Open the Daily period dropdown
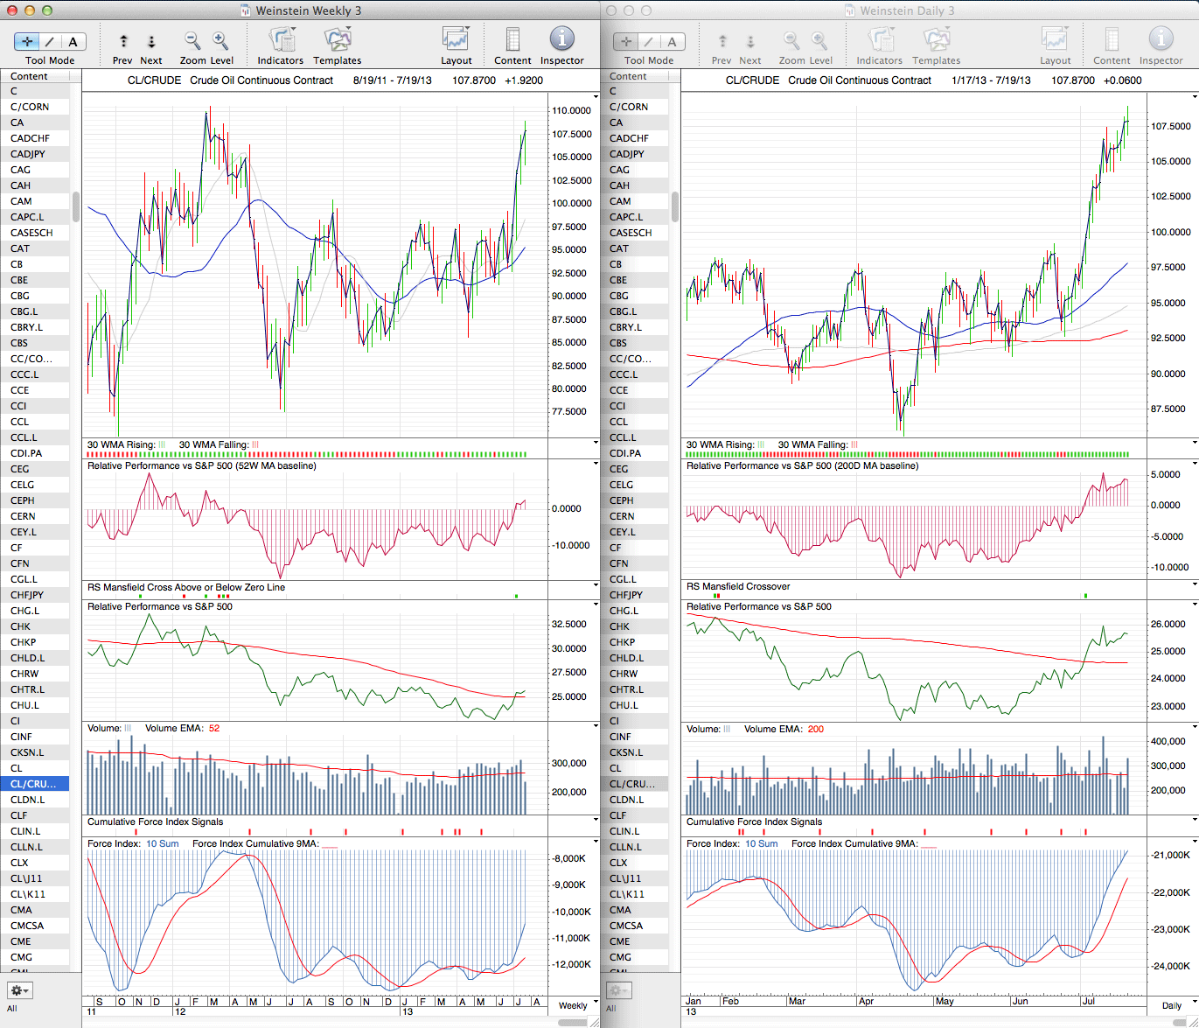The image size is (1199, 1028). (1172, 1005)
